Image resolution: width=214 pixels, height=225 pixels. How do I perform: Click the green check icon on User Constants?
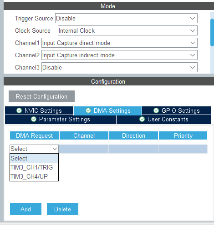point(142,119)
